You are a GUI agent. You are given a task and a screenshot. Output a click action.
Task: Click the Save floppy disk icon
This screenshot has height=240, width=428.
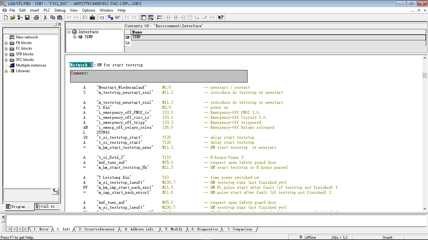(27, 17)
